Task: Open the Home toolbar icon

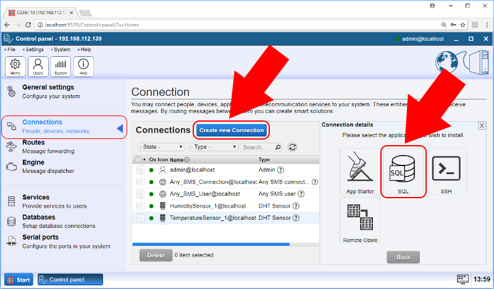Action: pyautogui.click(x=15, y=65)
